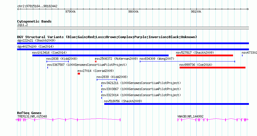
Task: Open the nsv2838 (Kidd2008) label
Action: coord(62,59)
